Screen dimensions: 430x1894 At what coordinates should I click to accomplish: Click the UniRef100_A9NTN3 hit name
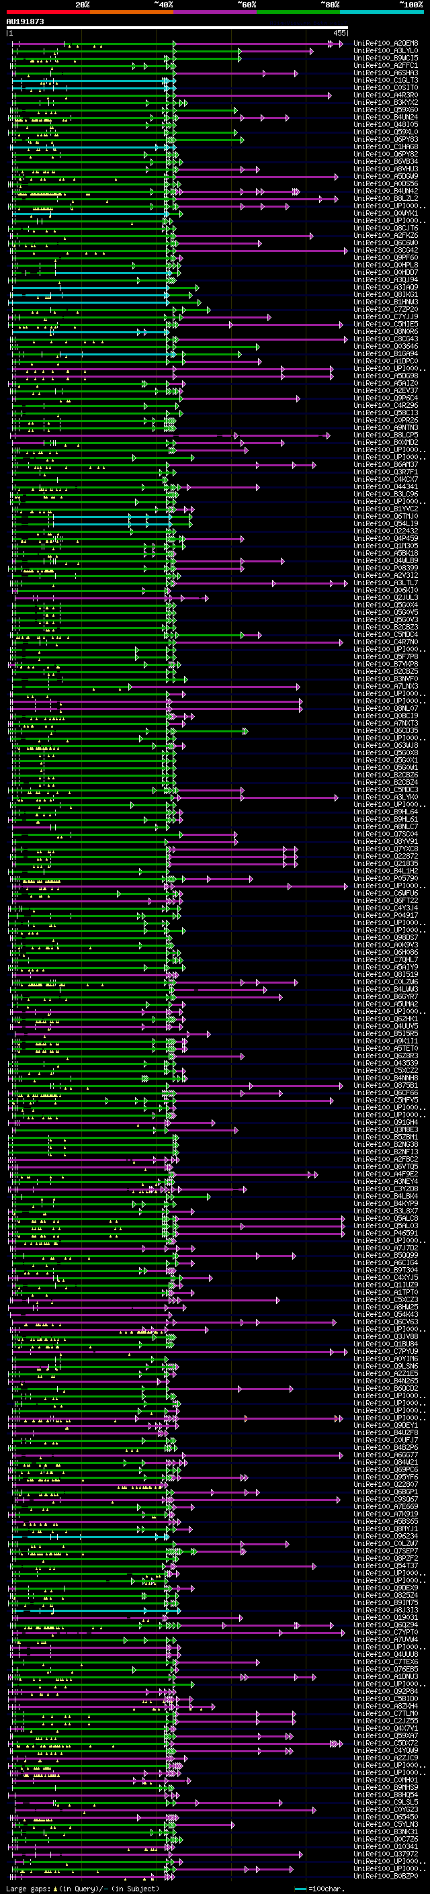point(386,427)
